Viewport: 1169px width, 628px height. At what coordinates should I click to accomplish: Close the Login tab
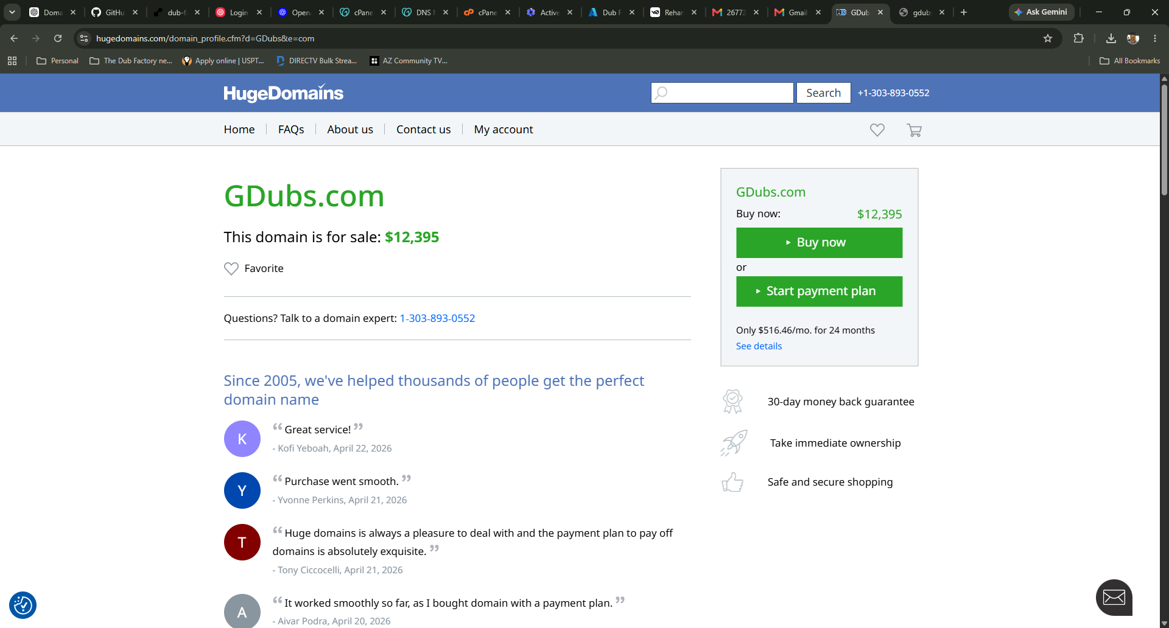click(259, 12)
